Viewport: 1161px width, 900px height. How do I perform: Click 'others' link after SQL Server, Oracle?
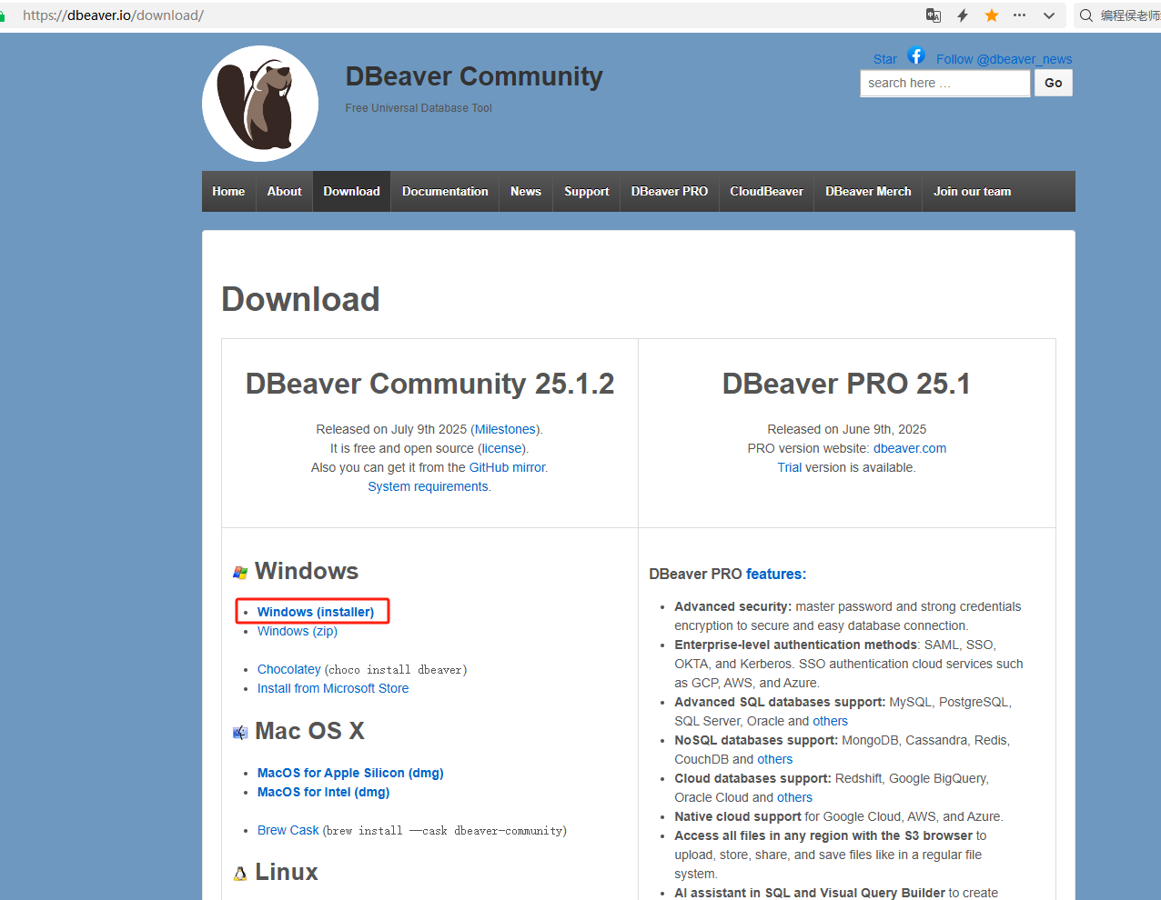pyautogui.click(x=831, y=721)
